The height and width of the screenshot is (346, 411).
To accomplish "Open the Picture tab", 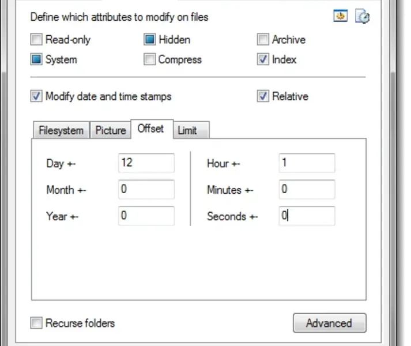I will (111, 130).
